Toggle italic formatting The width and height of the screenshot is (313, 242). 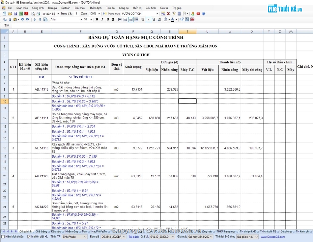tap(102, 19)
